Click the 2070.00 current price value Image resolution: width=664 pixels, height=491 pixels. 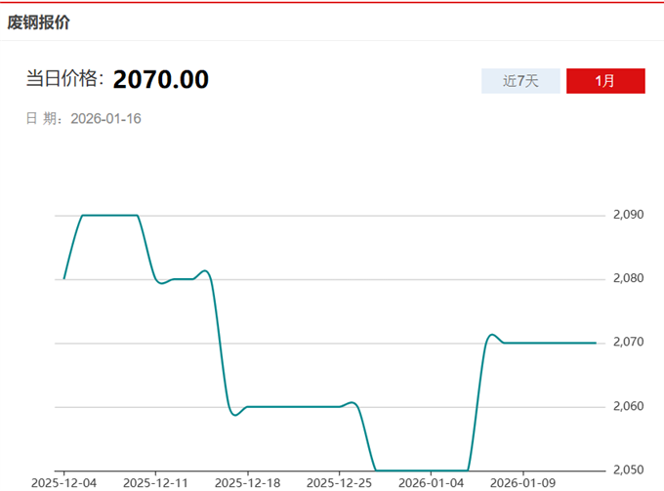pos(161,79)
